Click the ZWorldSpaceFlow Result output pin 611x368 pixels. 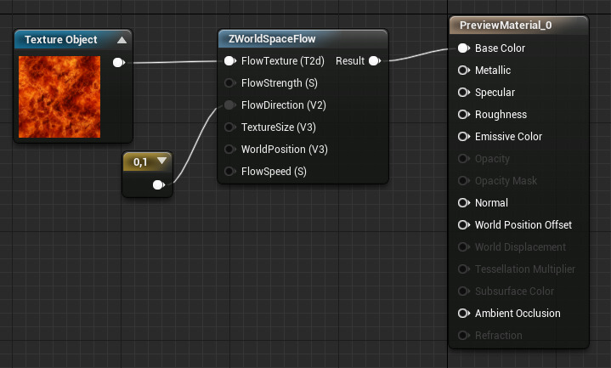374,61
